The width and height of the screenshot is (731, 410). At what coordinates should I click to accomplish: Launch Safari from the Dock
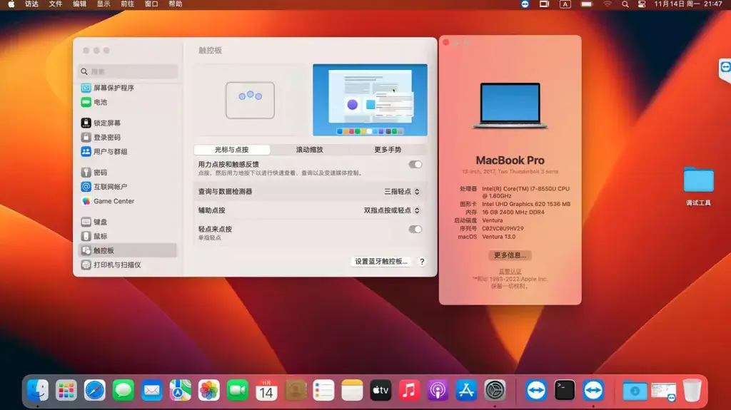pyautogui.click(x=95, y=391)
